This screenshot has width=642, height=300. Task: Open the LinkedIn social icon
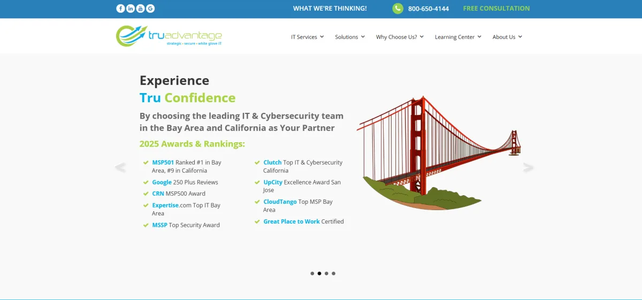(131, 9)
